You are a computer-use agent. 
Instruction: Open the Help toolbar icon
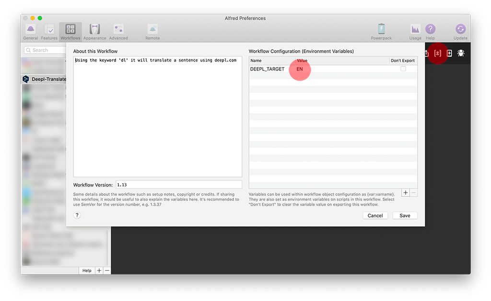430,32
